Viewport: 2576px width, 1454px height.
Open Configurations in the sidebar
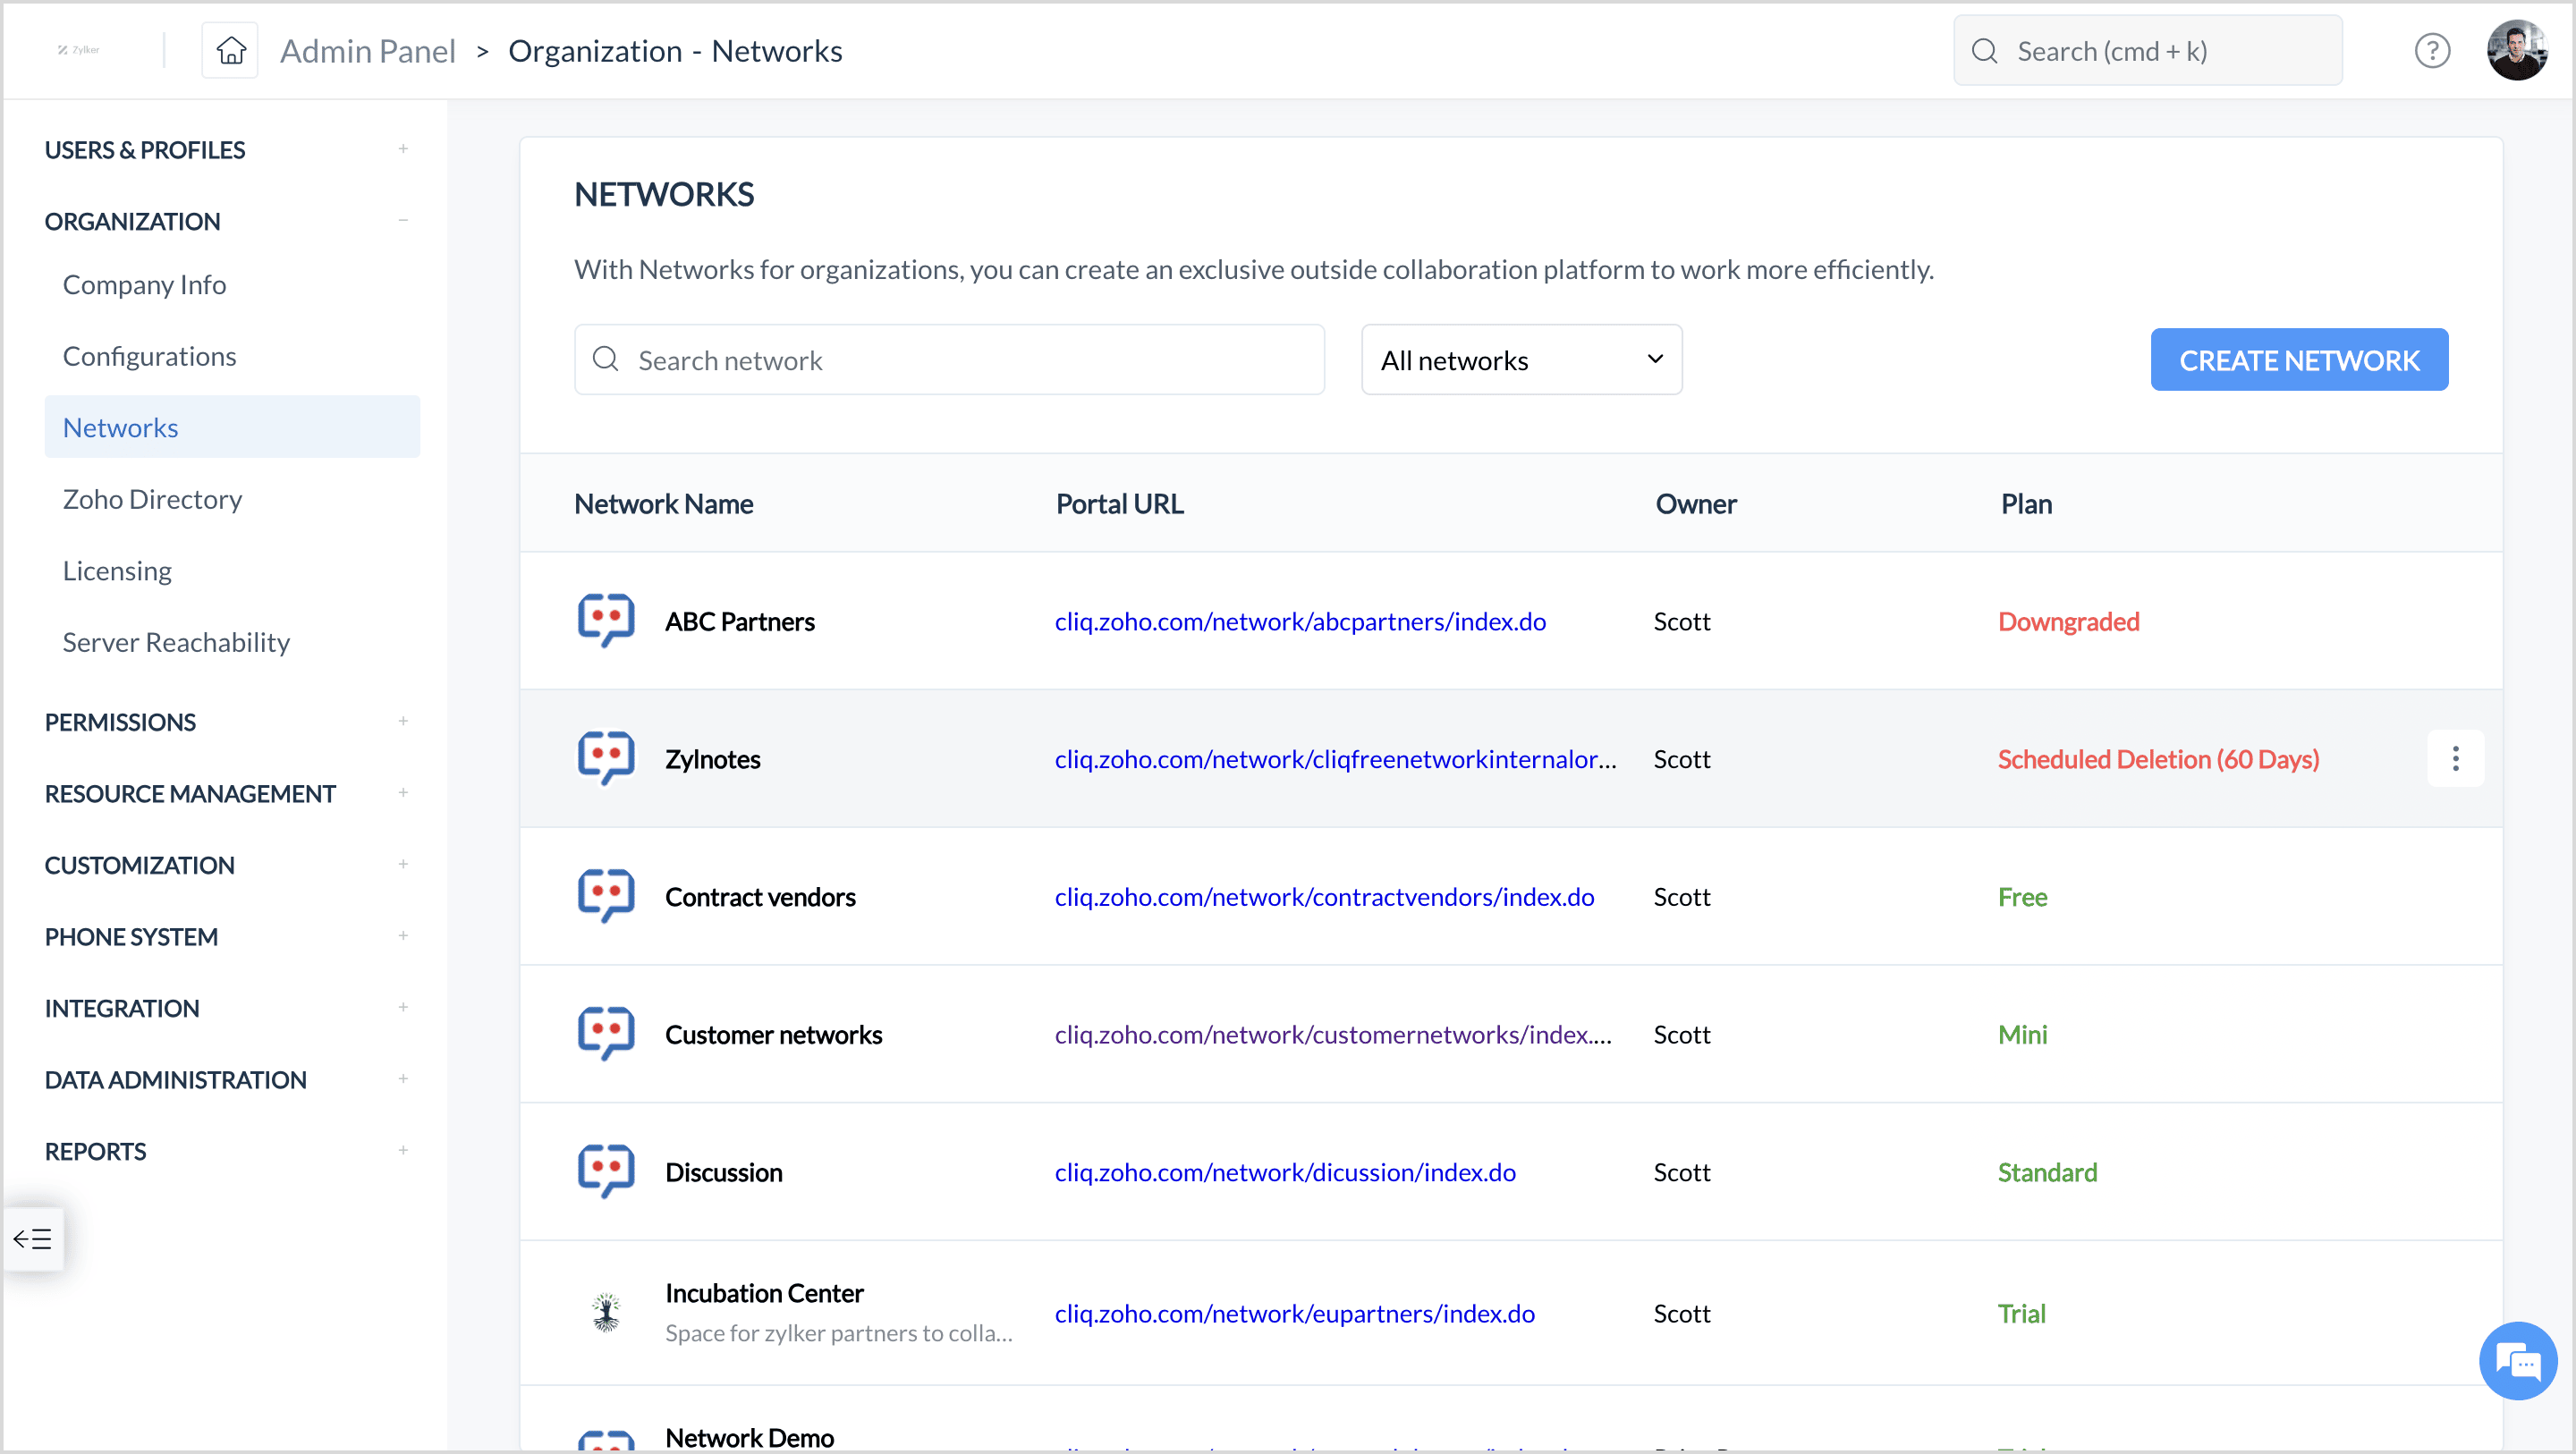(149, 356)
